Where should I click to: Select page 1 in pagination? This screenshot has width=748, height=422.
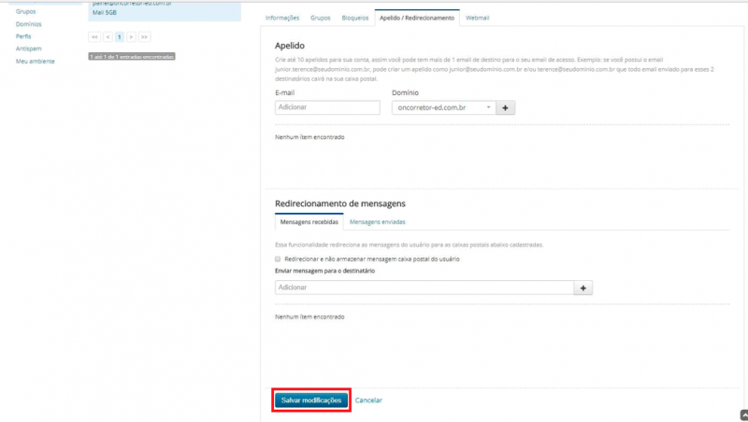(x=120, y=37)
